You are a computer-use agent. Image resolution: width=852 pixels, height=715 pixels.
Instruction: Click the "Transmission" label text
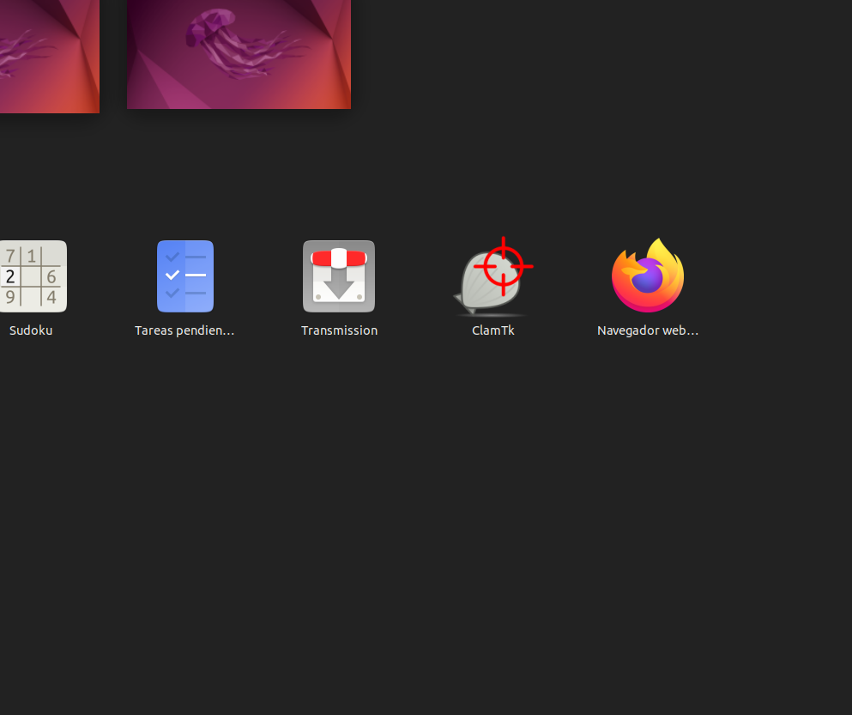click(339, 330)
